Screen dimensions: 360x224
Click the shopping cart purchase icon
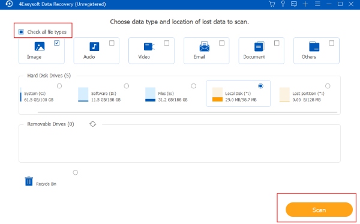[x=272, y=4]
